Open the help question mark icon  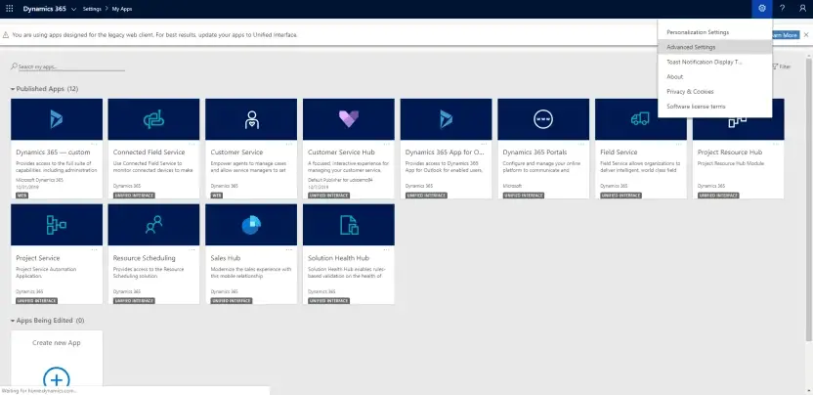click(x=783, y=8)
